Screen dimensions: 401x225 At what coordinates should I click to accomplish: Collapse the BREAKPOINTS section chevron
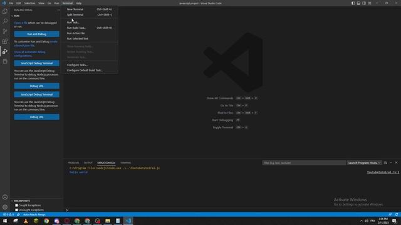coord(12,201)
